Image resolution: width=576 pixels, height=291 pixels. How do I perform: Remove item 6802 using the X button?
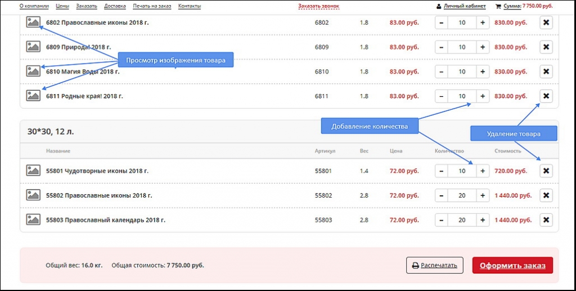tap(546, 23)
